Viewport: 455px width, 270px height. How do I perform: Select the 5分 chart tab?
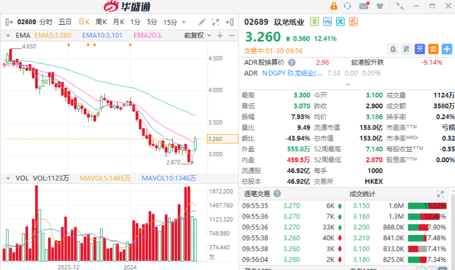(x=152, y=22)
